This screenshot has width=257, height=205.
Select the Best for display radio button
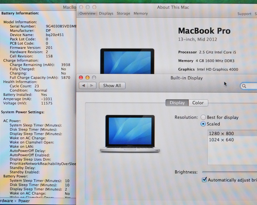[x=203, y=117]
